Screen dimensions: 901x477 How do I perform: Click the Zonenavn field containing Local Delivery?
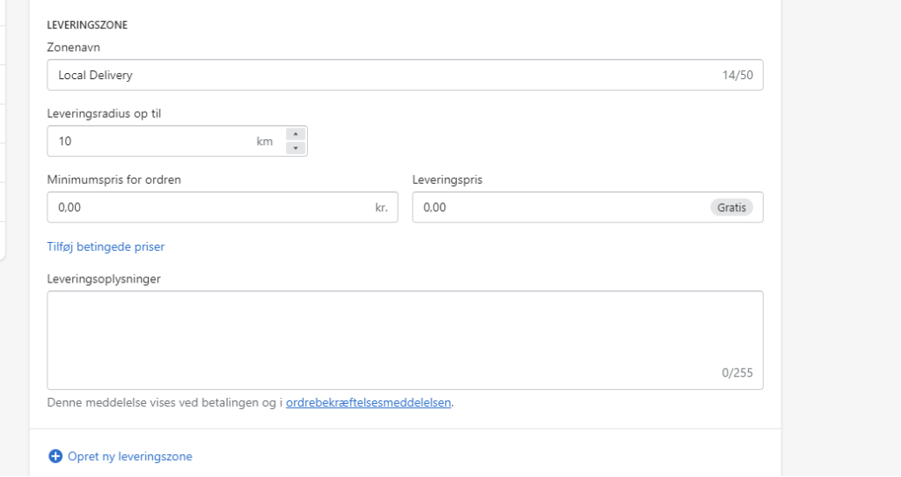tap(405, 75)
